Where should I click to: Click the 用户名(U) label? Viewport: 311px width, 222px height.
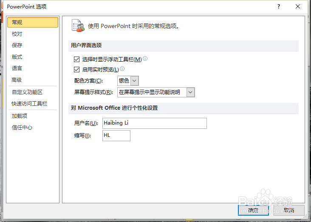tap(86, 123)
